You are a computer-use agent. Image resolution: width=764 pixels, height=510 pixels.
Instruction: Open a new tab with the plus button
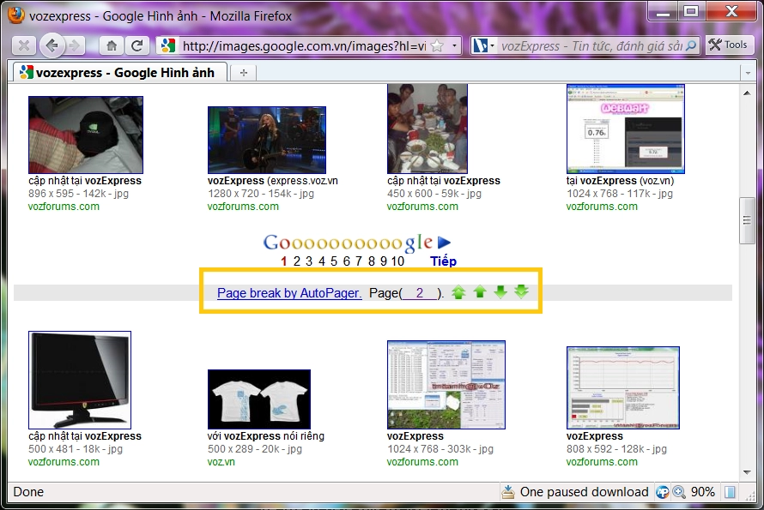(x=244, y=73)
